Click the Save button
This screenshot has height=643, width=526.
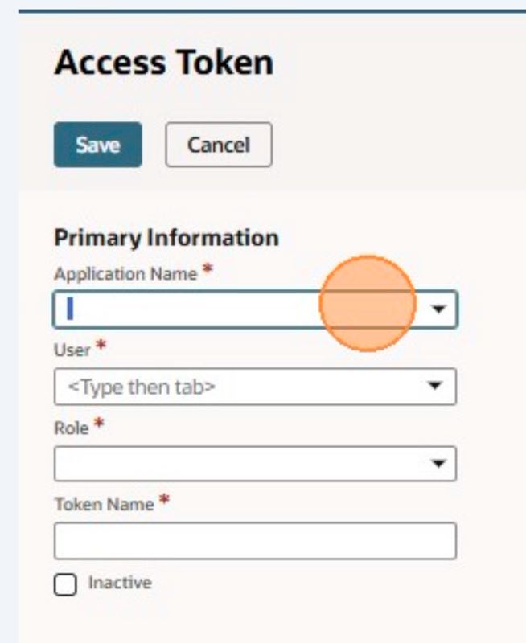97,145
